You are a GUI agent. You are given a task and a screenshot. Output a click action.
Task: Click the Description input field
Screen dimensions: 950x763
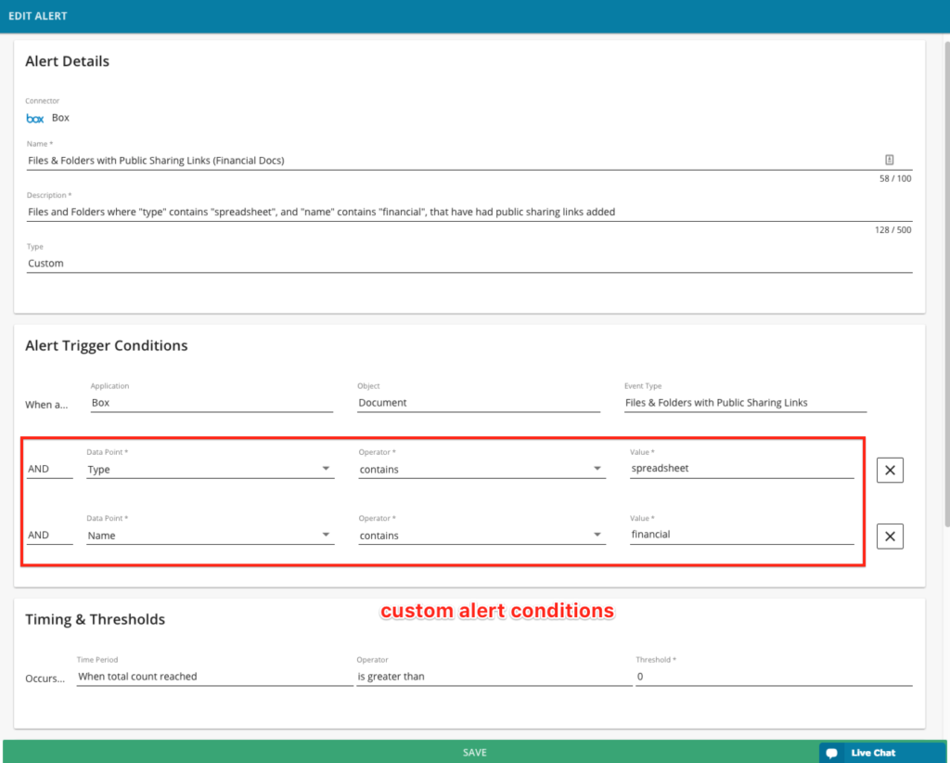(x=469, y=213)
